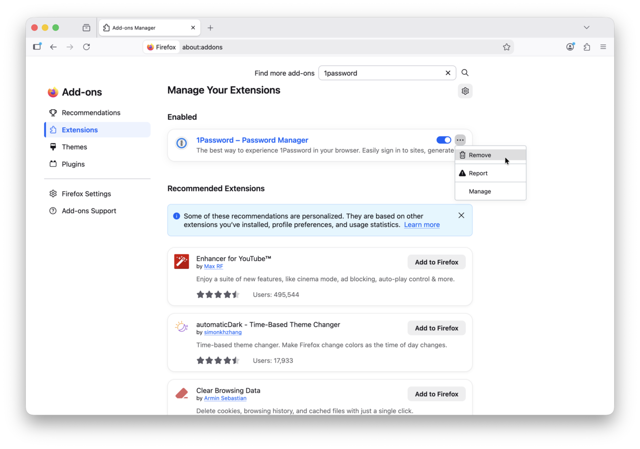Image resolution: width=640 pixels, height=449 pixels.
Task: Click the Clear Browsing Data title
Action: click(x=228, y=391)
